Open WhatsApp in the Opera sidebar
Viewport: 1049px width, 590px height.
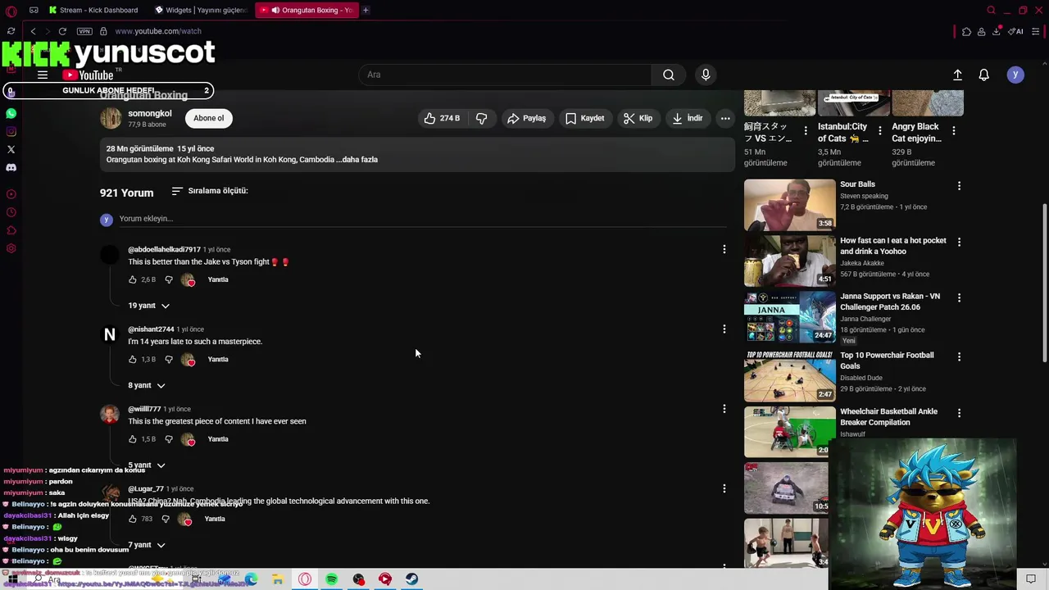(11, 114)
